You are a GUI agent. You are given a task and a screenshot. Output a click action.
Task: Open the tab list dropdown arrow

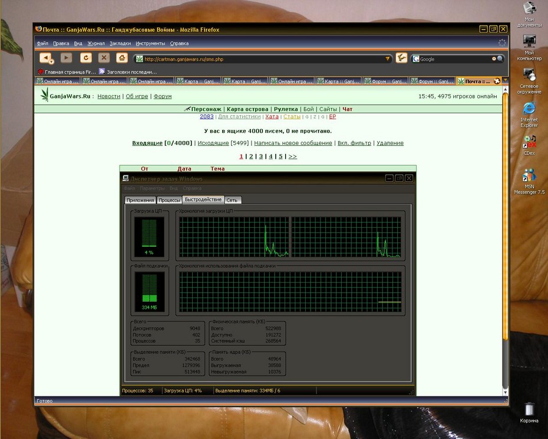505,80
